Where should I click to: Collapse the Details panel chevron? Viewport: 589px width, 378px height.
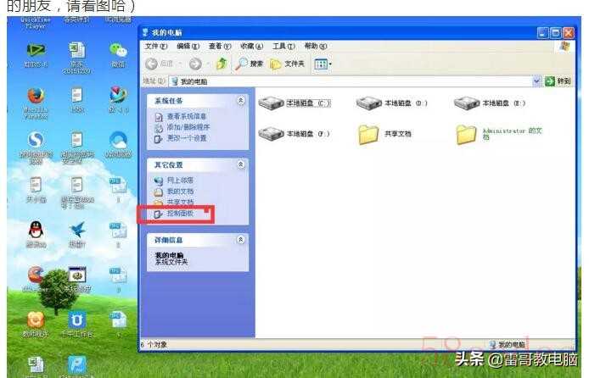(x=240, y=239)
